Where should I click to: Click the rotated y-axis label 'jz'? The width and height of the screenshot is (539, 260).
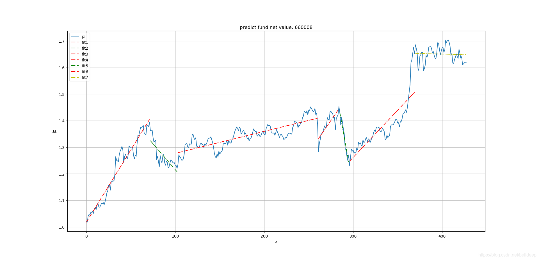click(x=54, y=131)
